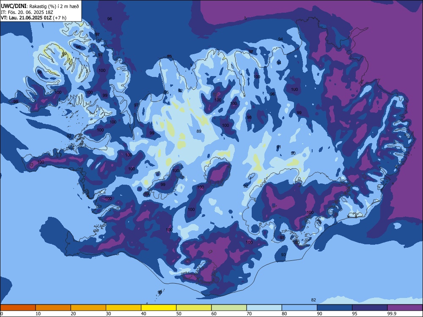
Task: Click the '50' legend tick label
Action: point(179,314)
